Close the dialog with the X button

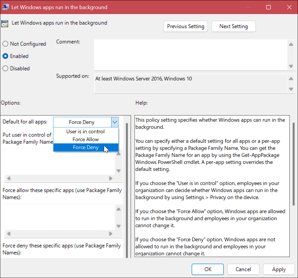click(289, 7)
